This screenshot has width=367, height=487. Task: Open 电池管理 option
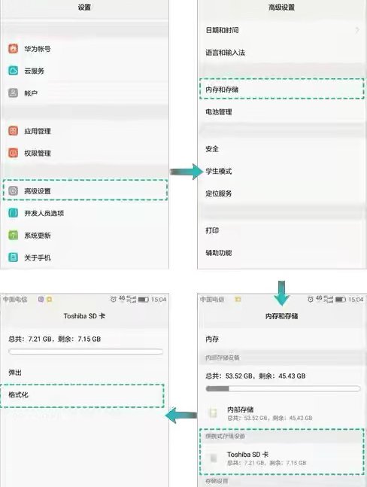pyautogui.click(x=282, y=112)
